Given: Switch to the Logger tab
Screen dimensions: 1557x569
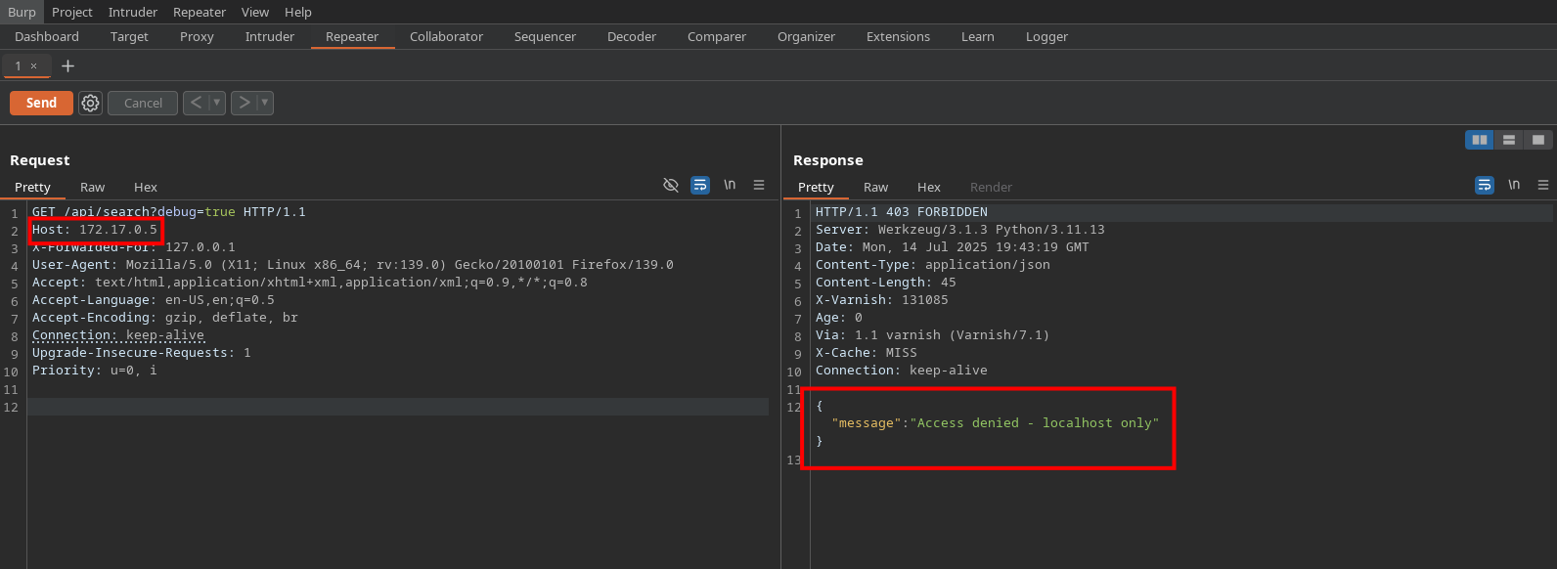Looking at the screenshot, I should tap(1046, 36).
